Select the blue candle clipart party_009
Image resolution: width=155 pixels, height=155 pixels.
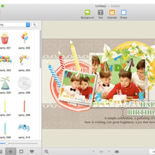pos(5,128)
